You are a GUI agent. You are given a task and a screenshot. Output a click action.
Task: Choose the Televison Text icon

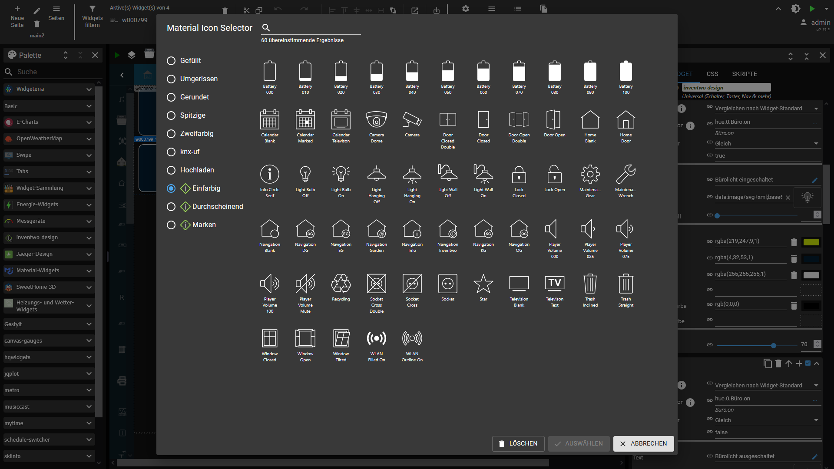tap(555, 284)
